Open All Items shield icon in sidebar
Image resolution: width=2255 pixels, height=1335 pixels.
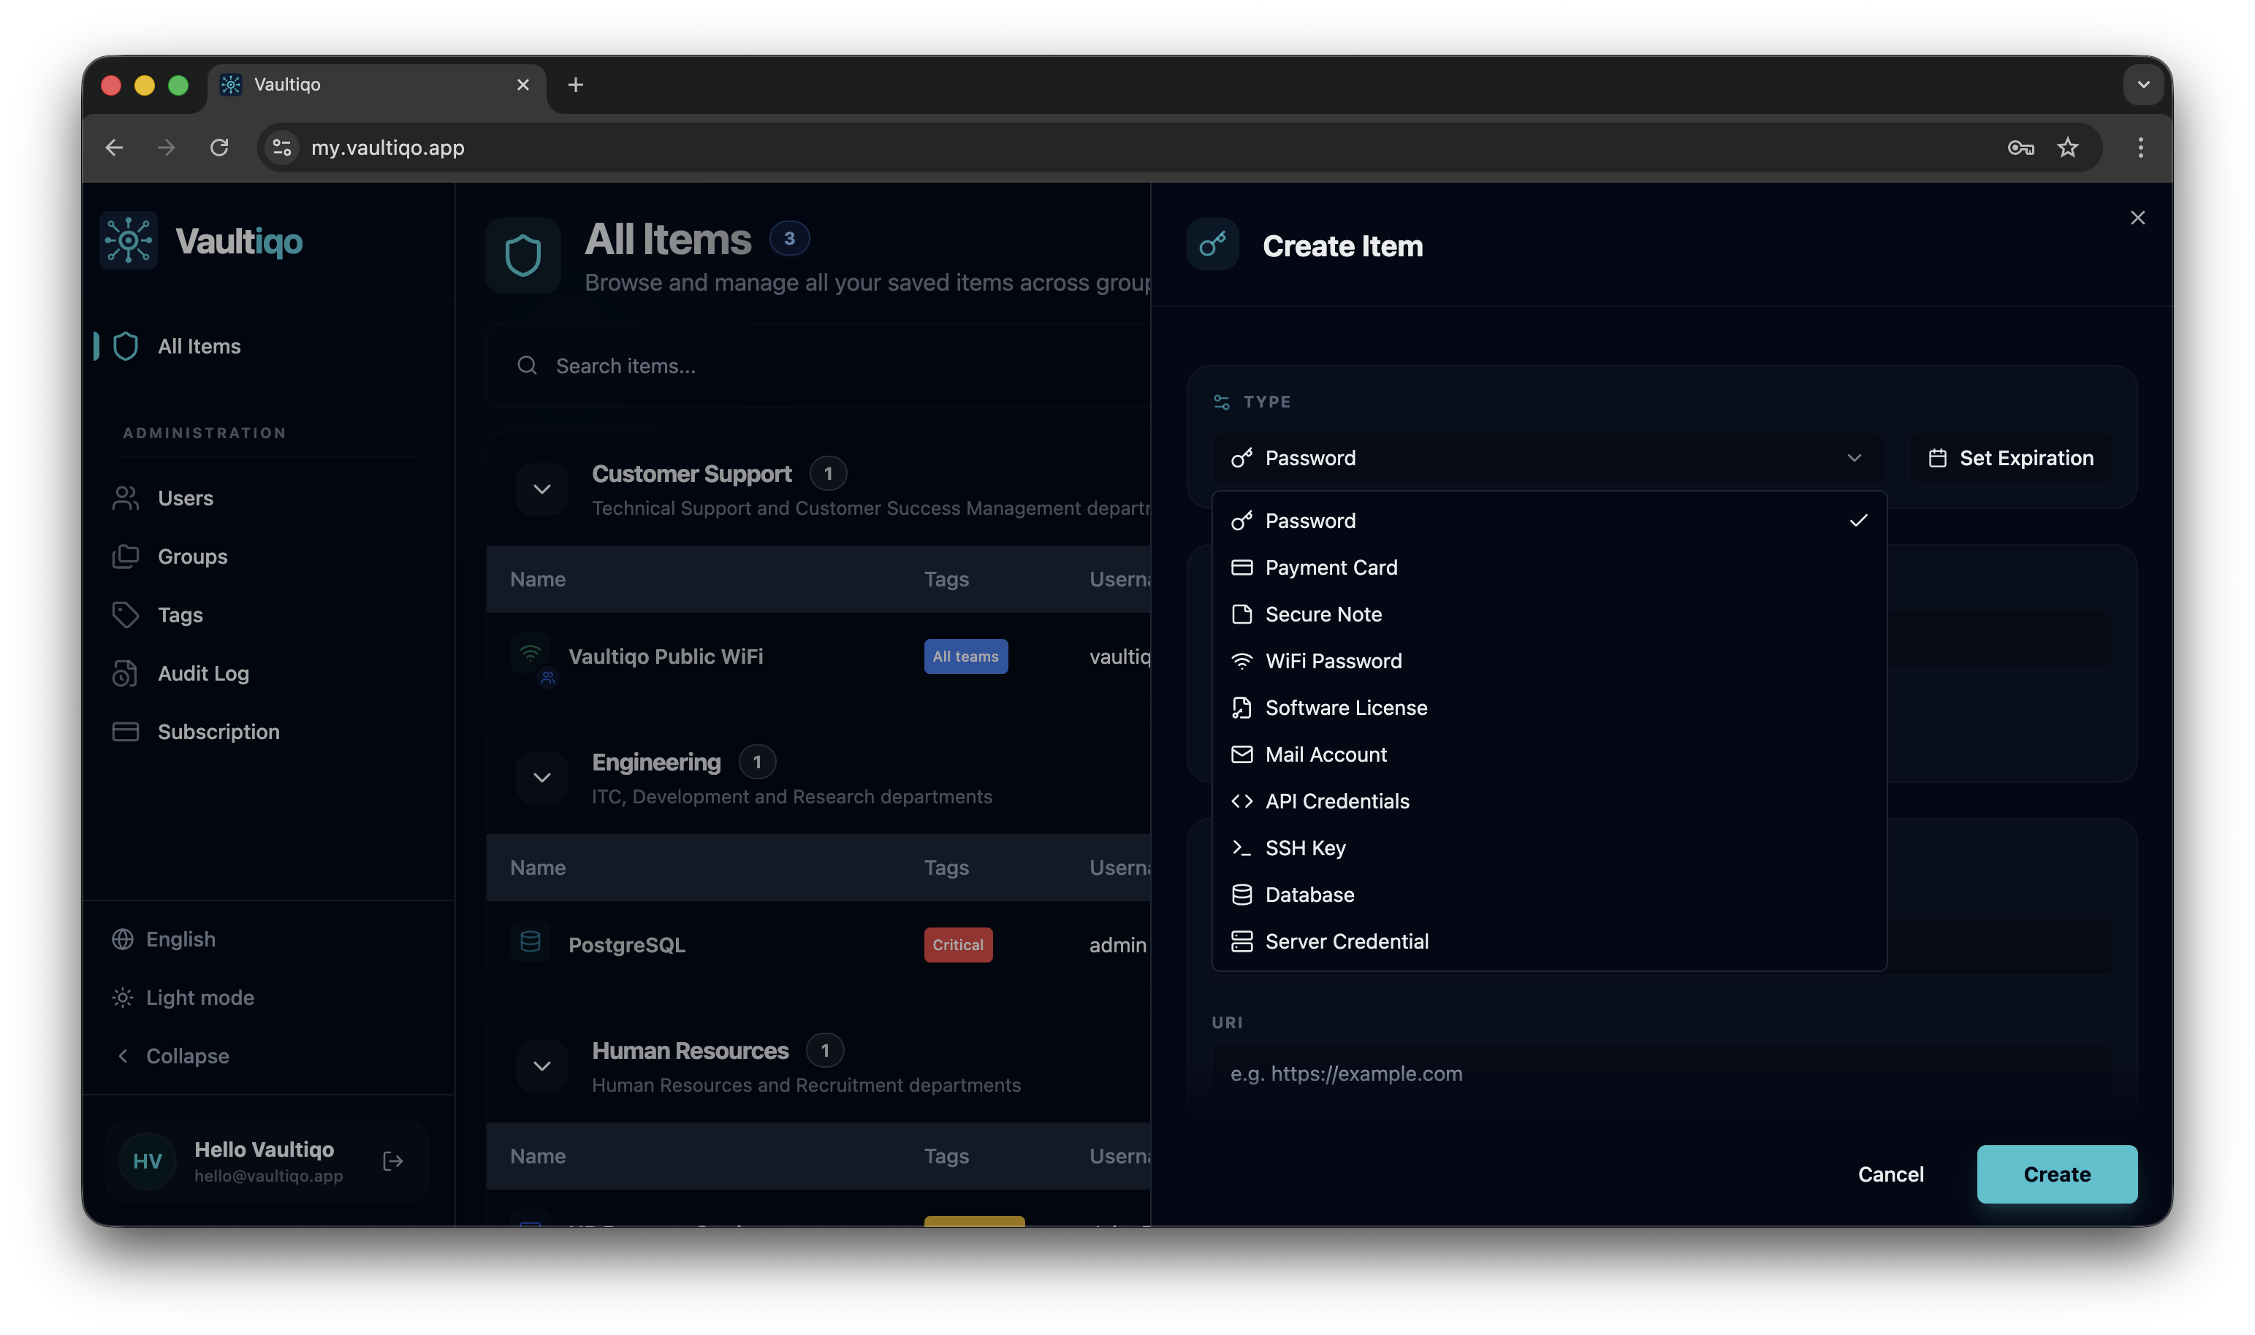tap(125, 346)
